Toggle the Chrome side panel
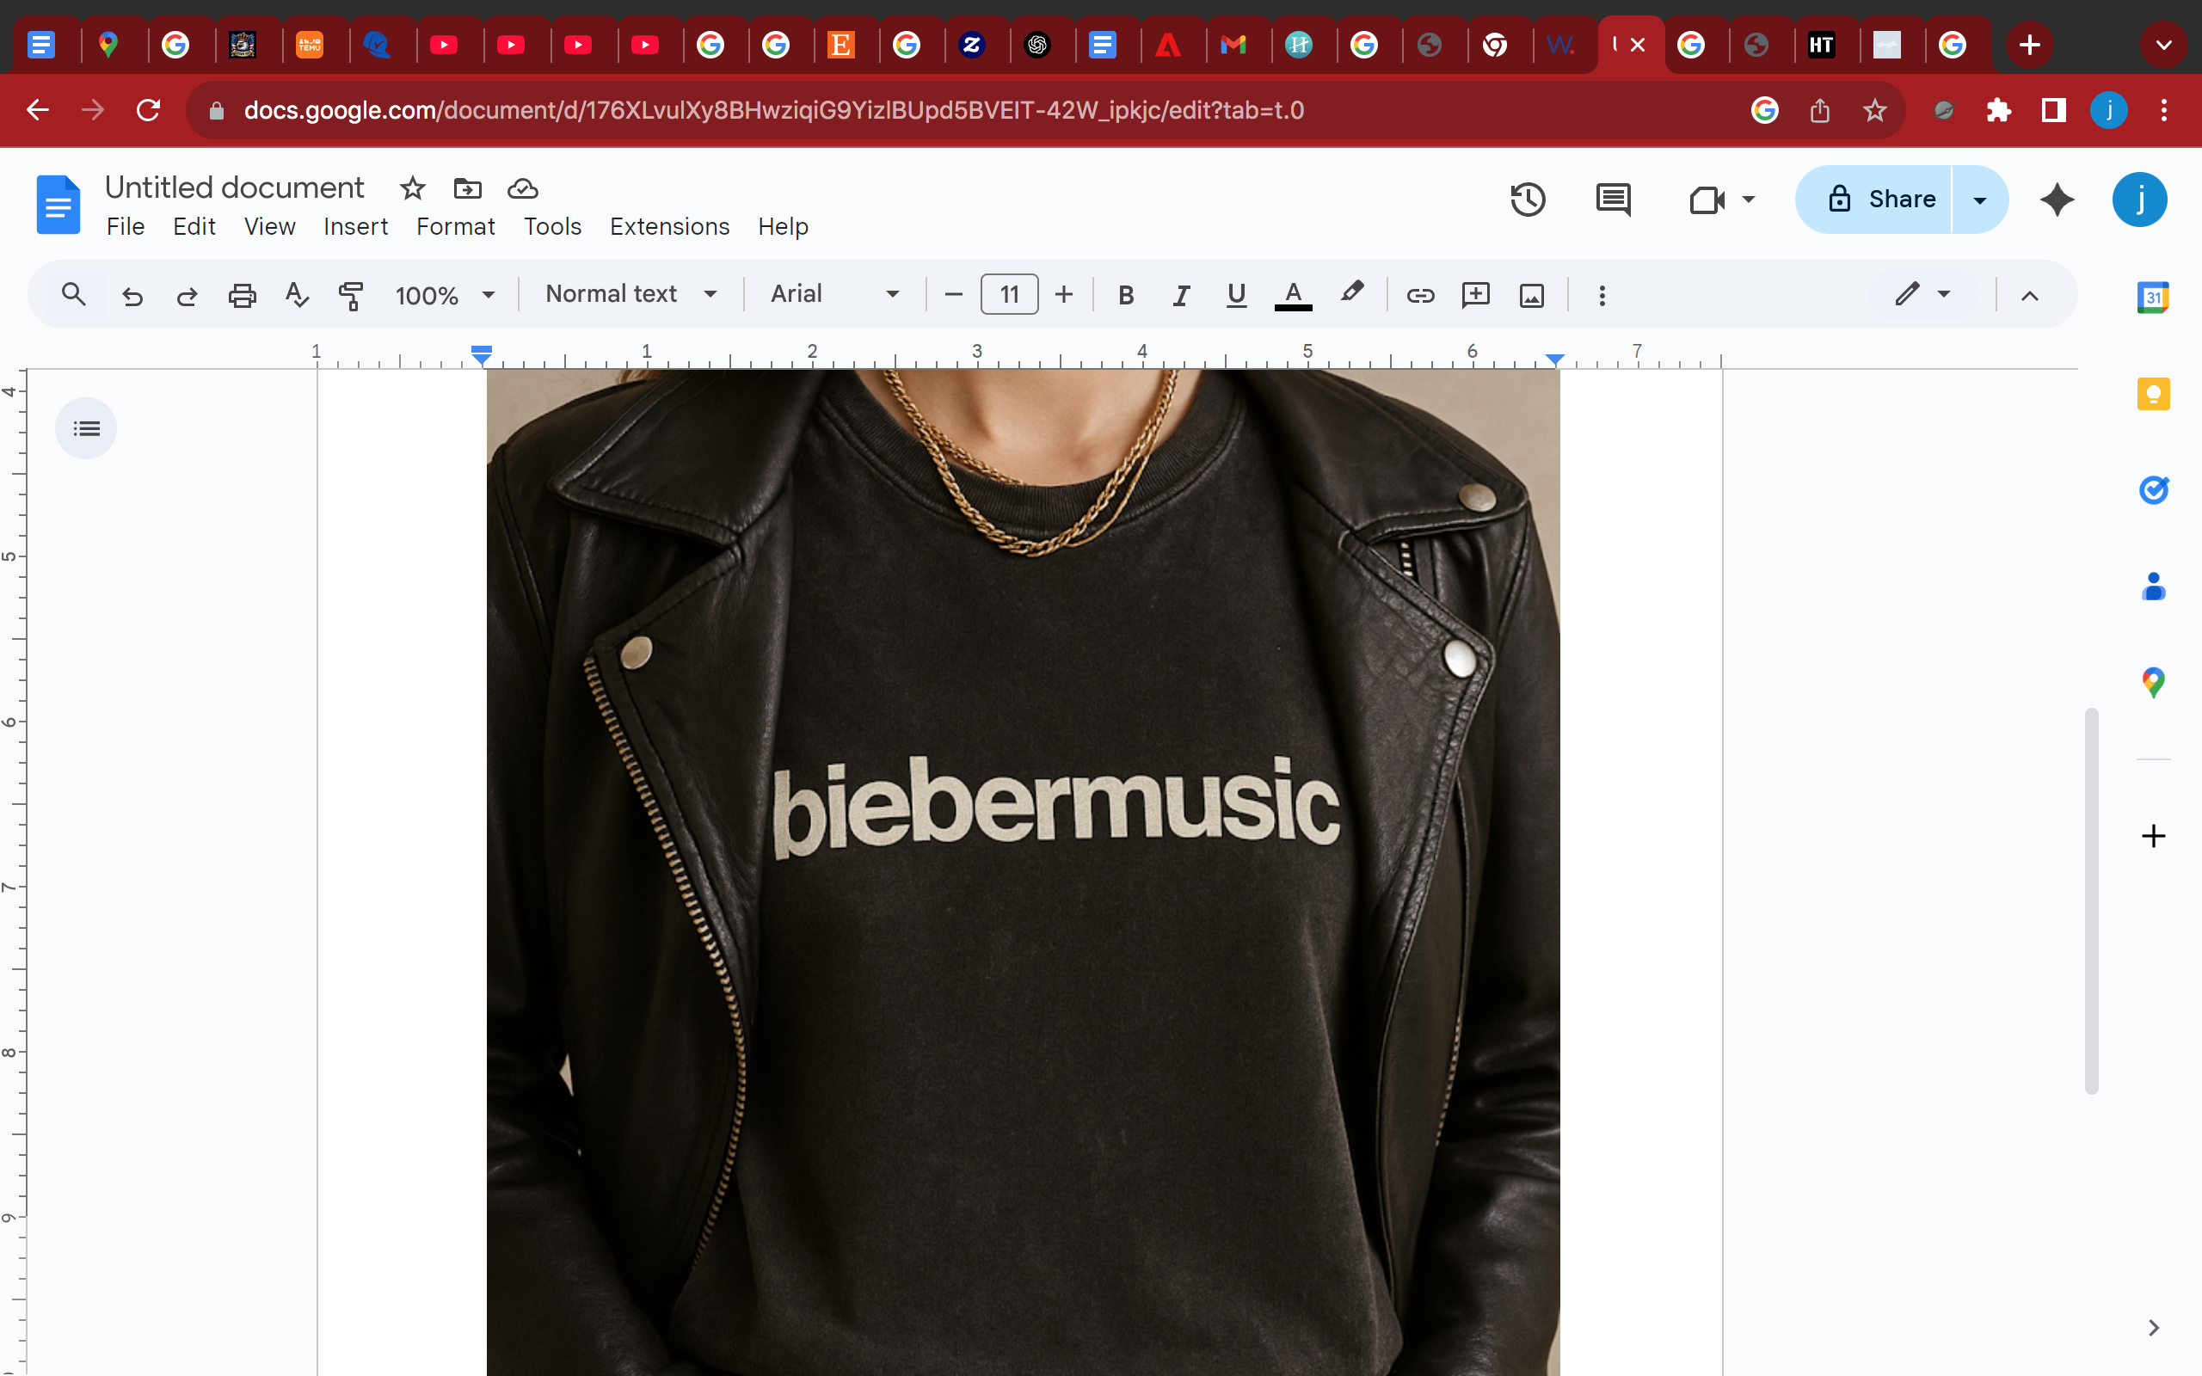2202x1376 pixels. (2054, 110)
